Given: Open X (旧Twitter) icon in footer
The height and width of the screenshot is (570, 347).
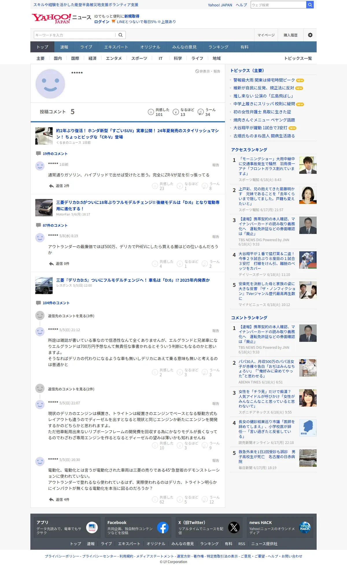Looking at the screenshot, I should (234, 528).
